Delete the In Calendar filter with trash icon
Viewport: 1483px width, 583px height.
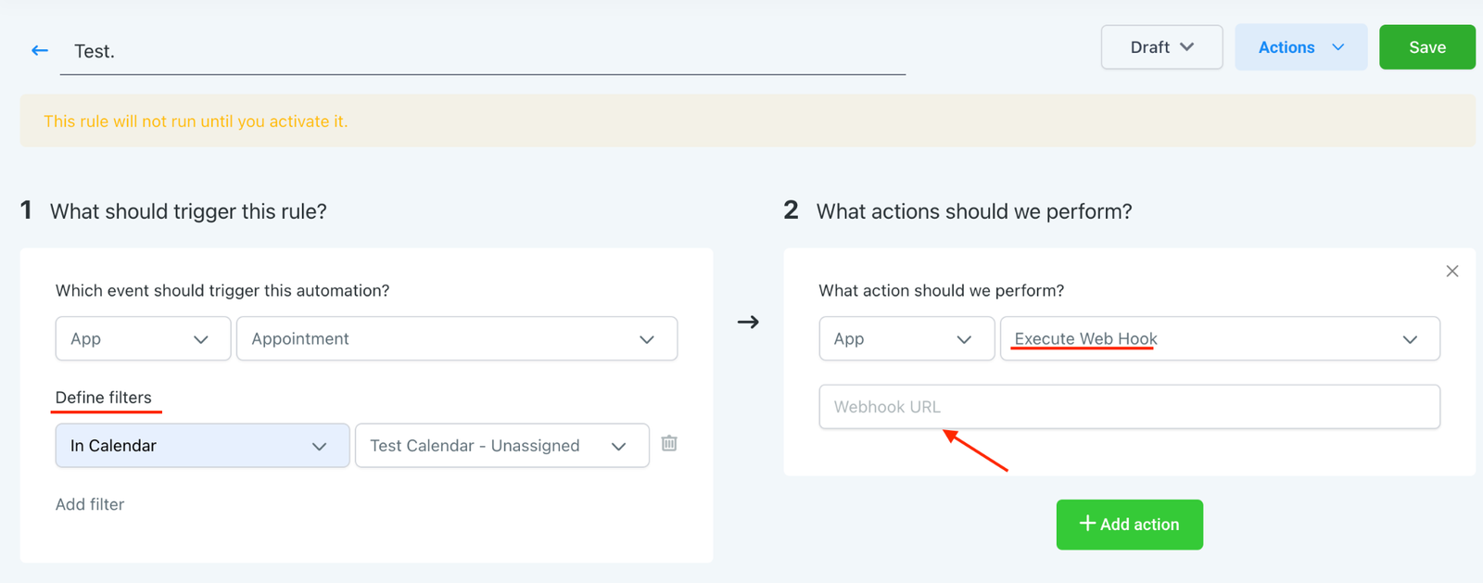[669, 444]
